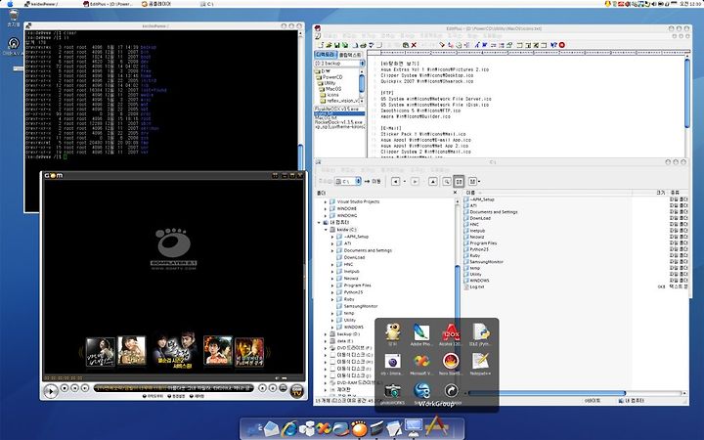Open the Apple menu in top bar
The height and width of the screenshot is (440, 704).
point(10,4)
